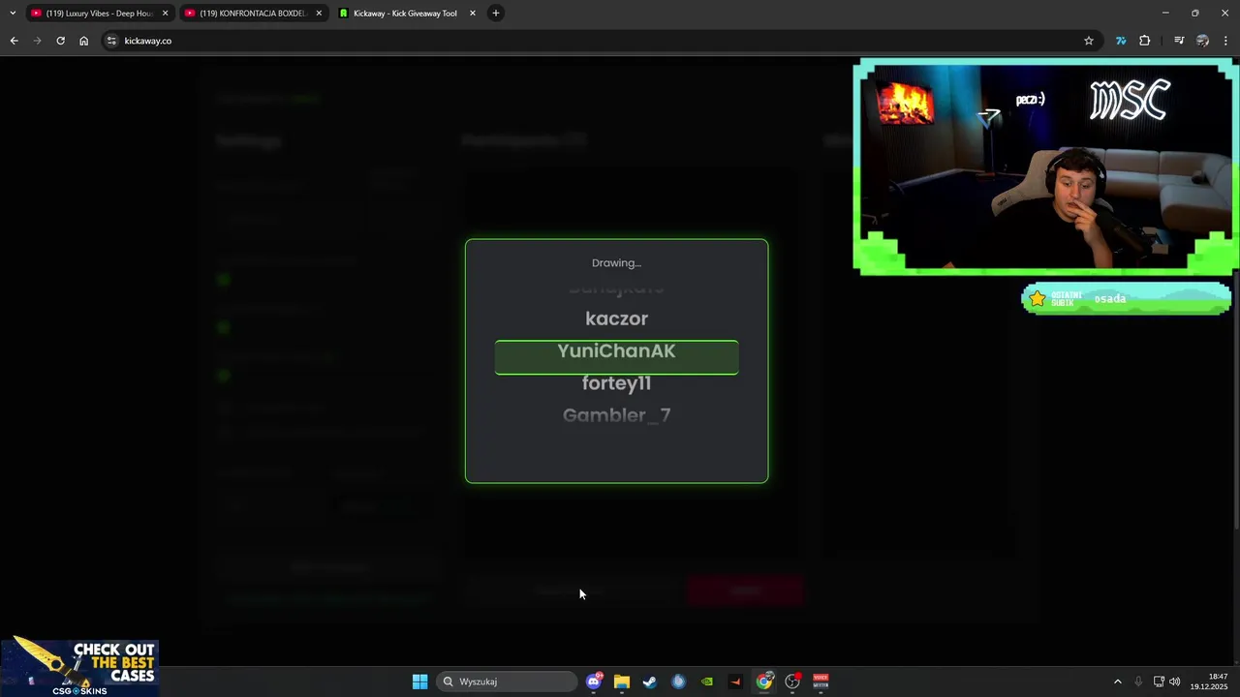Reload the kickaway.co page
This screenshot has height=697, width=1240.
60,41
